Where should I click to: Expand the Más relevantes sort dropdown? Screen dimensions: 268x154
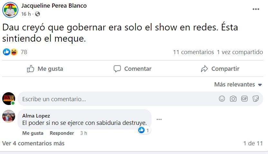(x=238, y=85)
